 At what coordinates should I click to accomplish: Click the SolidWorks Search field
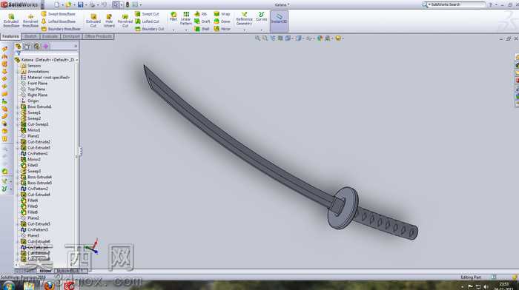point(456,4)
